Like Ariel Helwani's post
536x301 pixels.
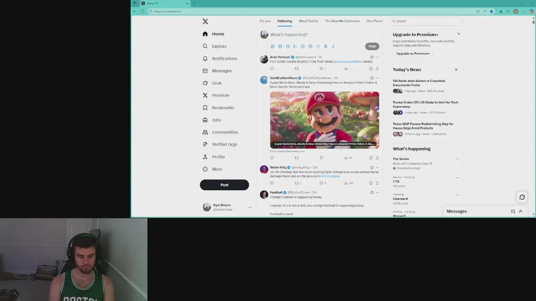321,69
